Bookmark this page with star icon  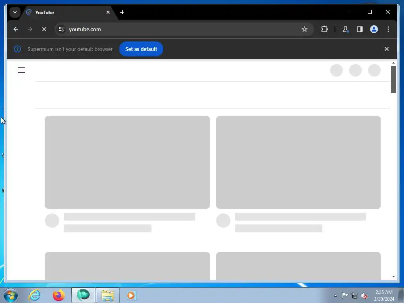click(x=304, y=29)
